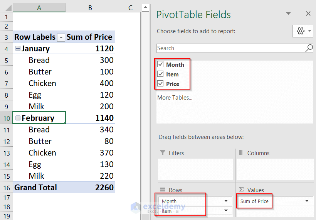Click the vertical scrollbar up arrow
Viewport: 316px width, 220px height.
(x=145, y=7)
